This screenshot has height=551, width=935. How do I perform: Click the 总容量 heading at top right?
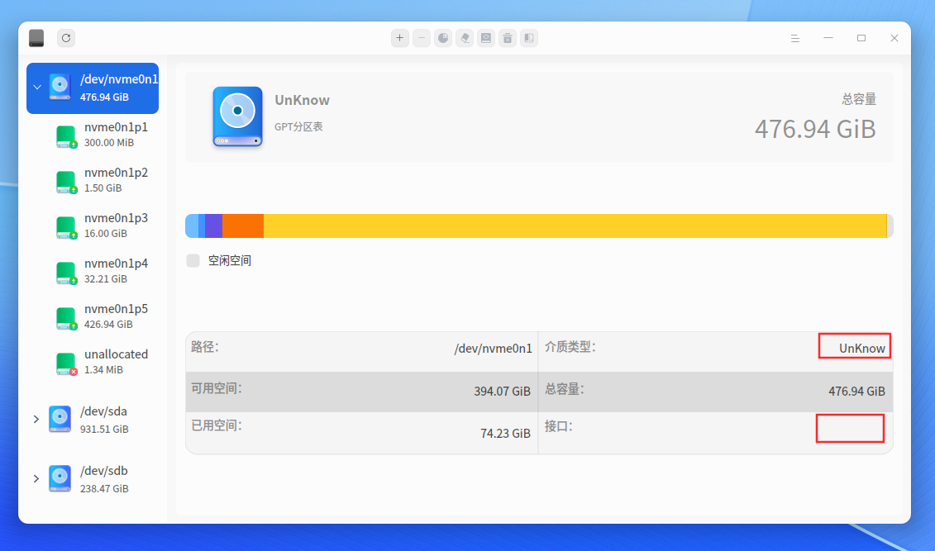click(x=859, y=99)
